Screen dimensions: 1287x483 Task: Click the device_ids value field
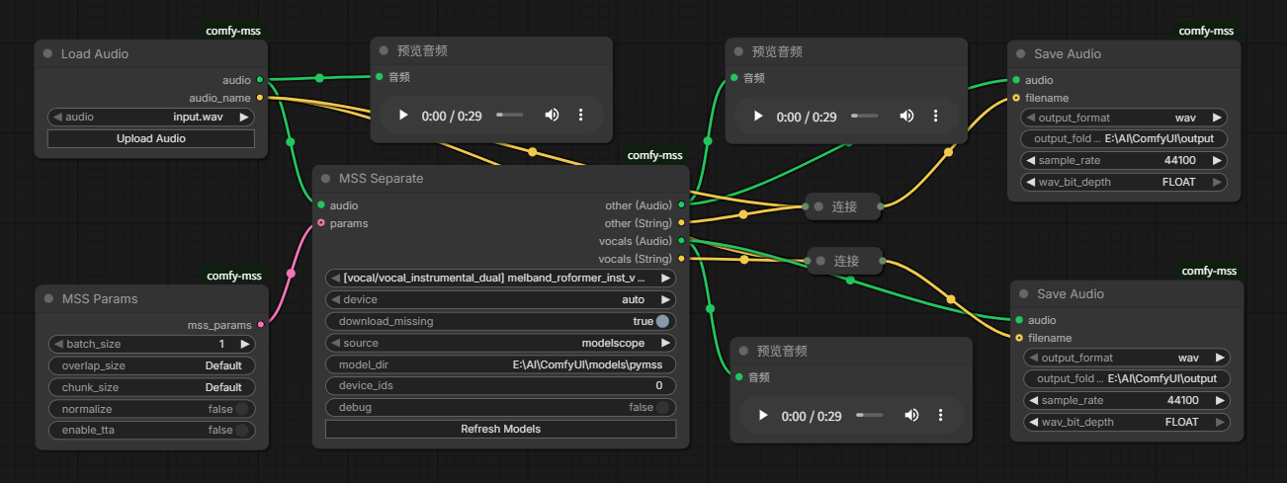coord(501,385)
